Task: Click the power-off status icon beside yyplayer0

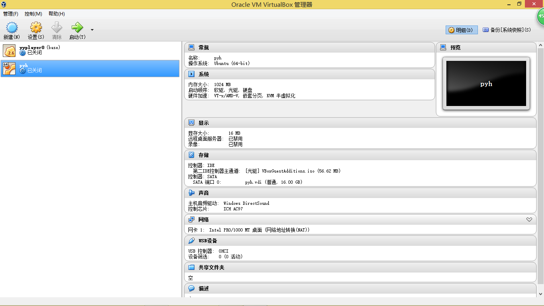Action: (x=23, y=53)
